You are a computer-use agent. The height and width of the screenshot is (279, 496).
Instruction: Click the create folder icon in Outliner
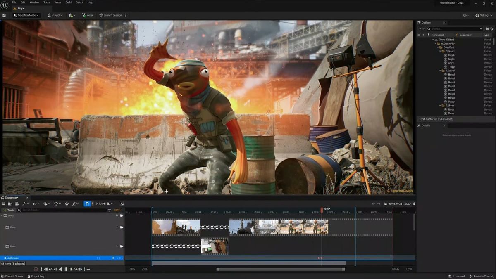tap(487, 29)
